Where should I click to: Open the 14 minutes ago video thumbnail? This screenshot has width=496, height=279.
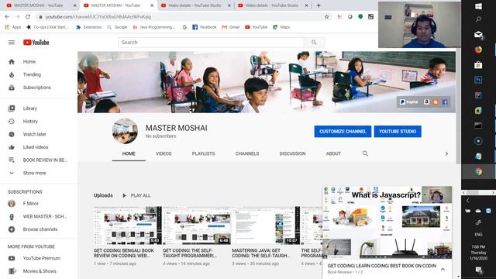point(197,226)
